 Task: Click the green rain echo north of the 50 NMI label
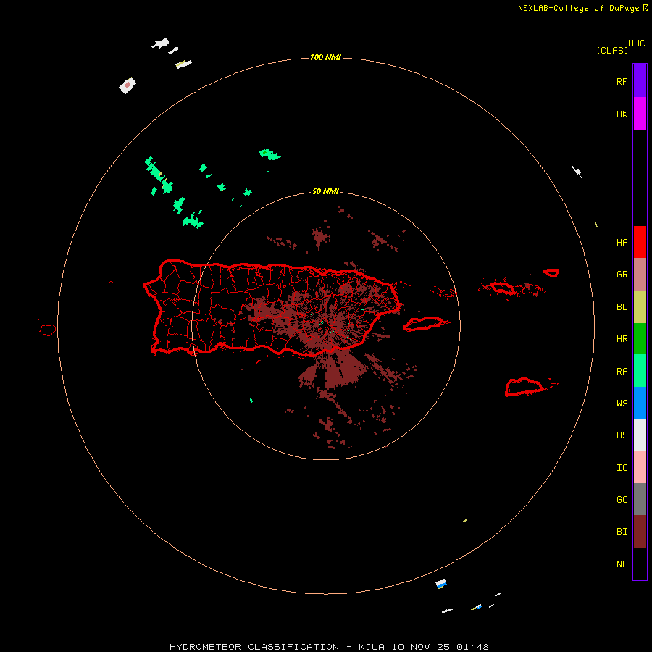pos(269,154)
